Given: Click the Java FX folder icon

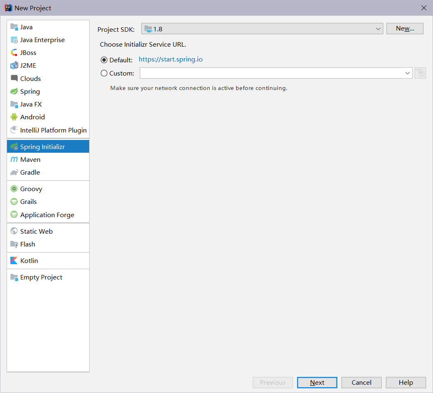Looking at the screenshot, I should click(14, 104).
